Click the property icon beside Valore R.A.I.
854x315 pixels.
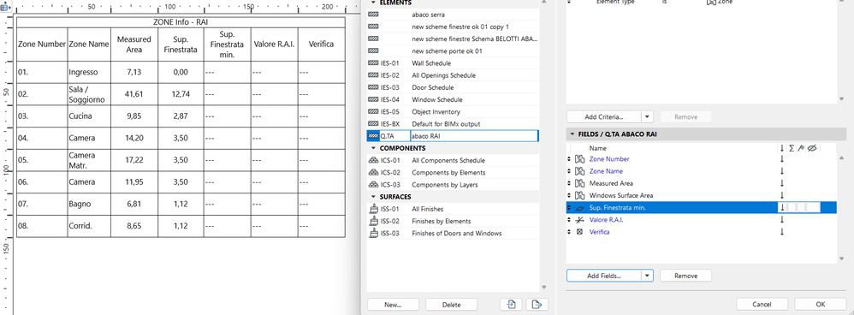click(580, 220)
